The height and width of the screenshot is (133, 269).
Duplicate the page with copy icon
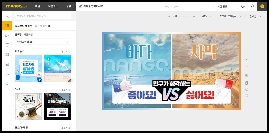click(247, 83)
